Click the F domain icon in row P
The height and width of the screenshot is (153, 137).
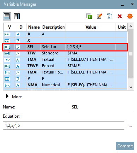18,79
